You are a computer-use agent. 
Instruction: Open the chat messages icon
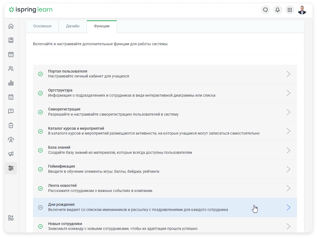265,10
